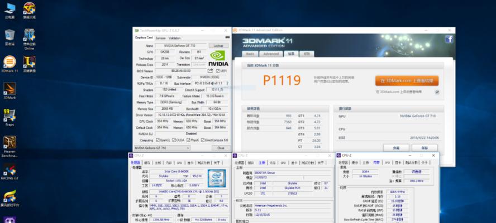Image resolution: width=496 pixels, height=223 pixels.
Task: Open the This PC desktop icon
Action: pyautogui.click(x=10, y=10)
